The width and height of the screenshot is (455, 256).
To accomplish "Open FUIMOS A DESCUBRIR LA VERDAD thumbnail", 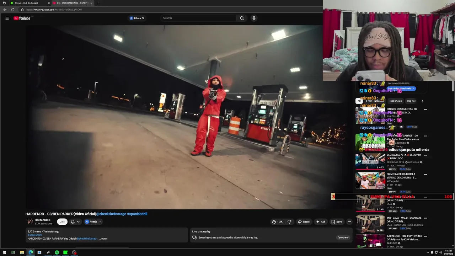I will (x=370, y=181).
